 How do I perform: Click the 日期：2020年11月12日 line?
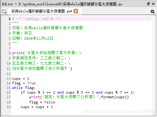point(32,38)
